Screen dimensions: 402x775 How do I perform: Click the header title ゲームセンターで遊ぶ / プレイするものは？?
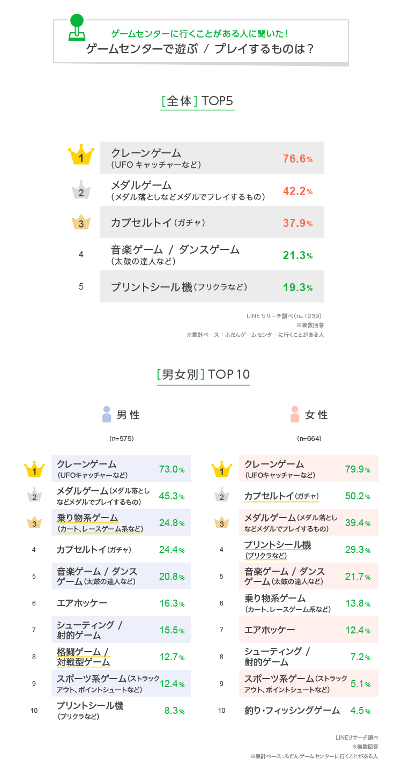coord(200,49)
